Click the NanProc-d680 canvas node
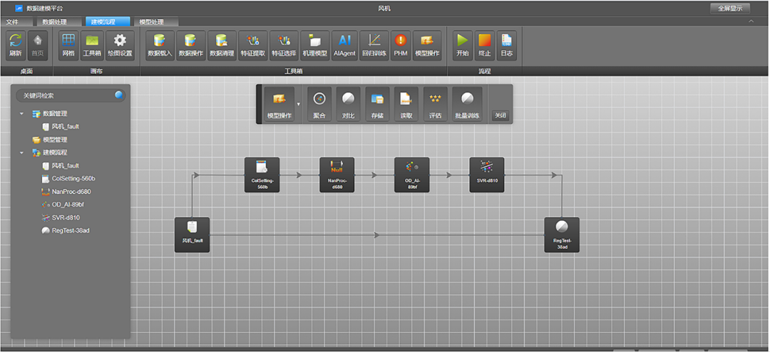The image size is (770, 352). pyautogui.click(x=337, y=175)
